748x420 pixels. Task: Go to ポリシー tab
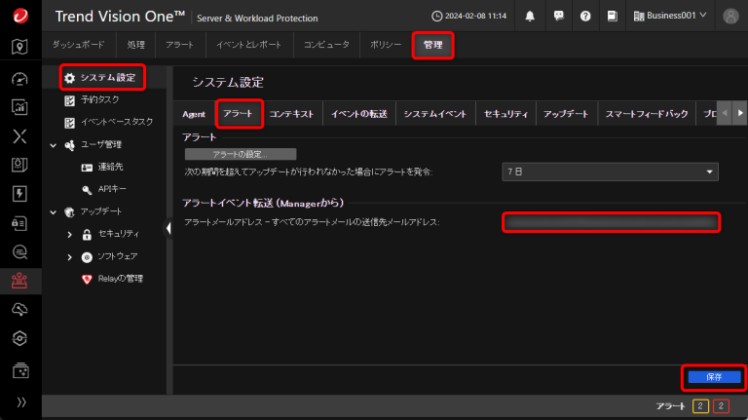pyautogui.click(x=386, y=45)
